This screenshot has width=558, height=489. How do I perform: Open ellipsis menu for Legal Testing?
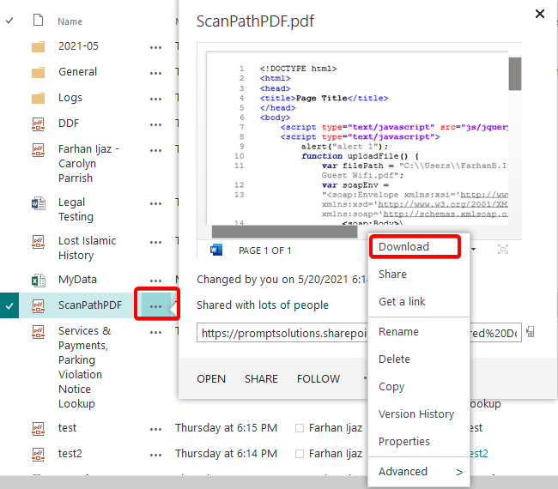point(155,204)
